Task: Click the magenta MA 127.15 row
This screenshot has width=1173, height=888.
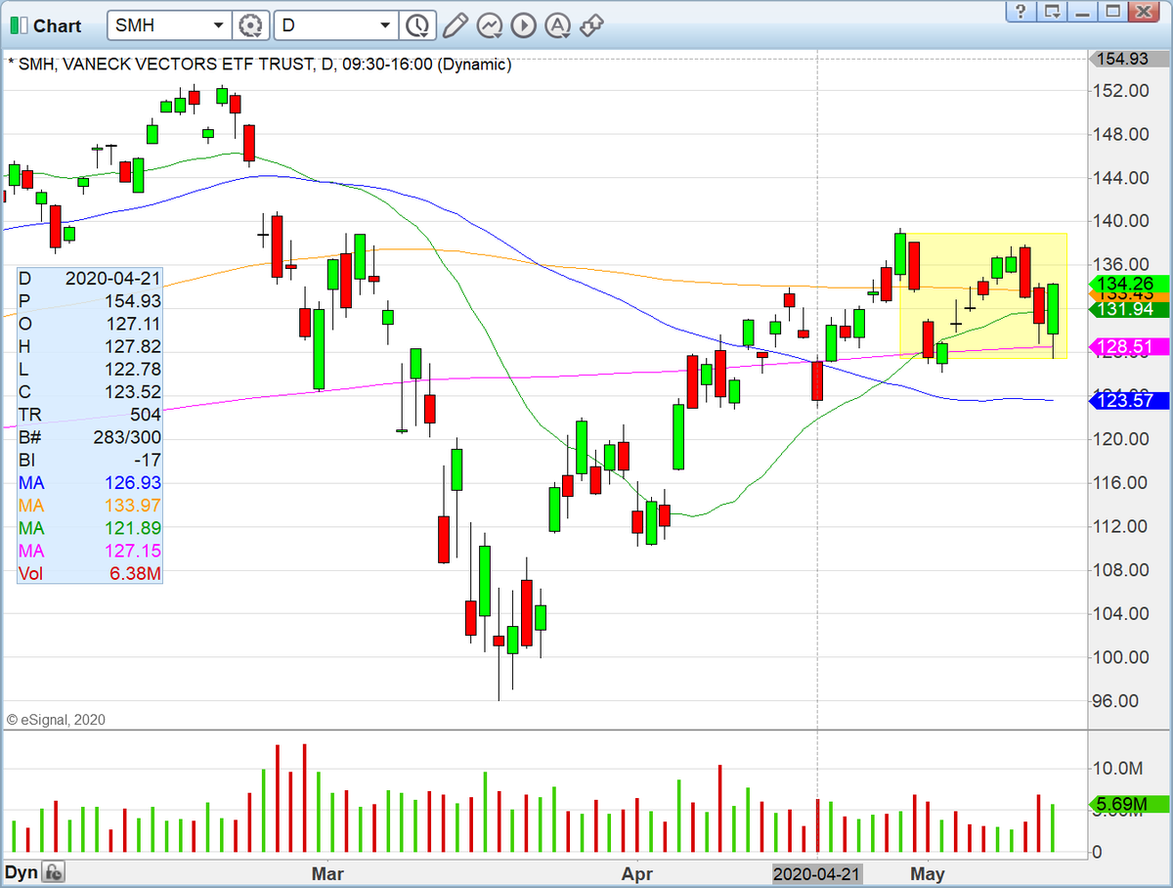Action: click(90, 551)
